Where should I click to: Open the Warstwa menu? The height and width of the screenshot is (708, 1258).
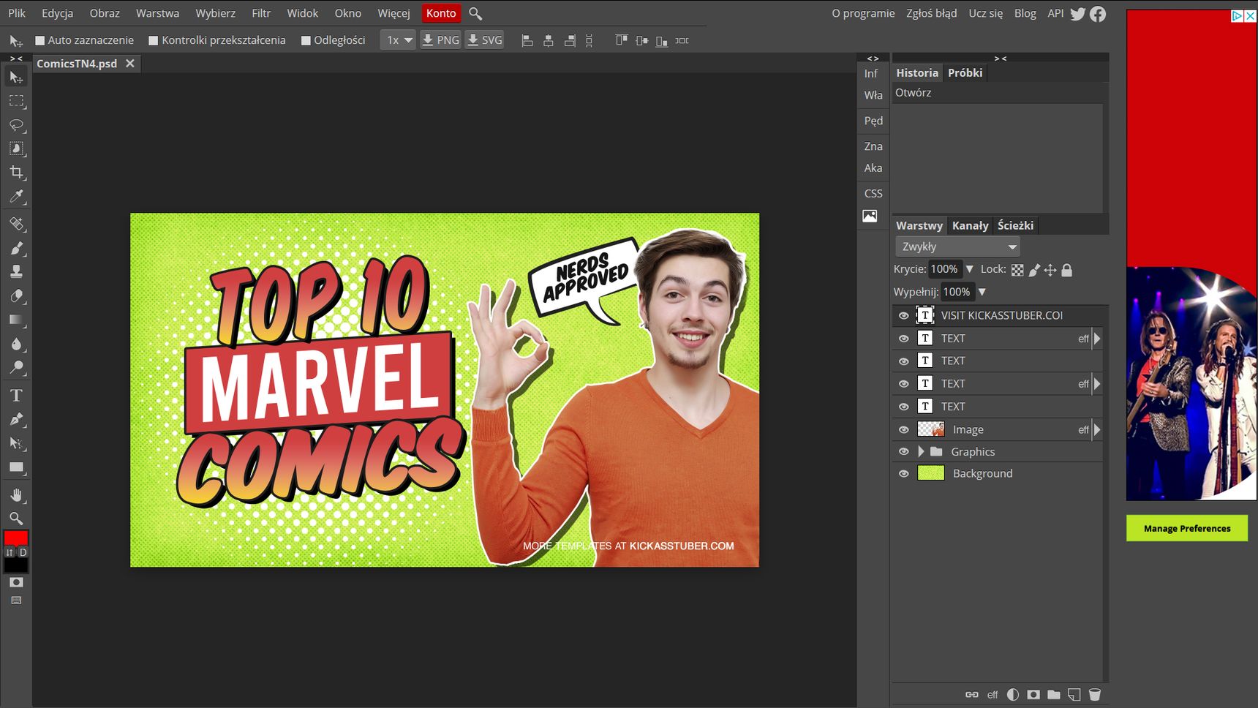pyautogui.click(x=157, y=13)
